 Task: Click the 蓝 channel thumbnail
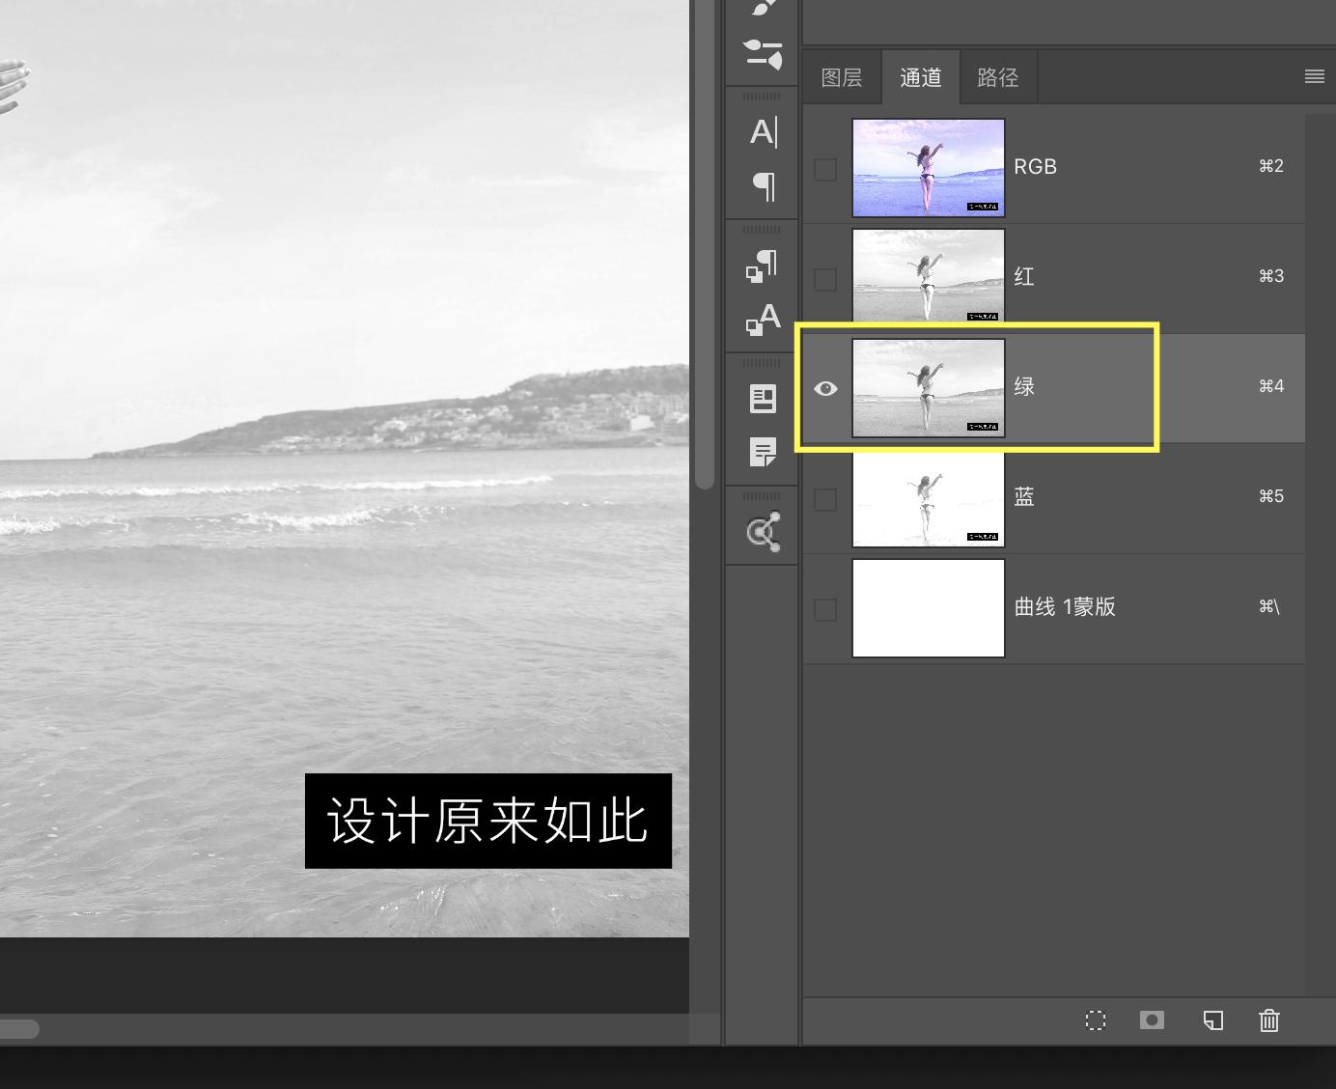(928, 498)
